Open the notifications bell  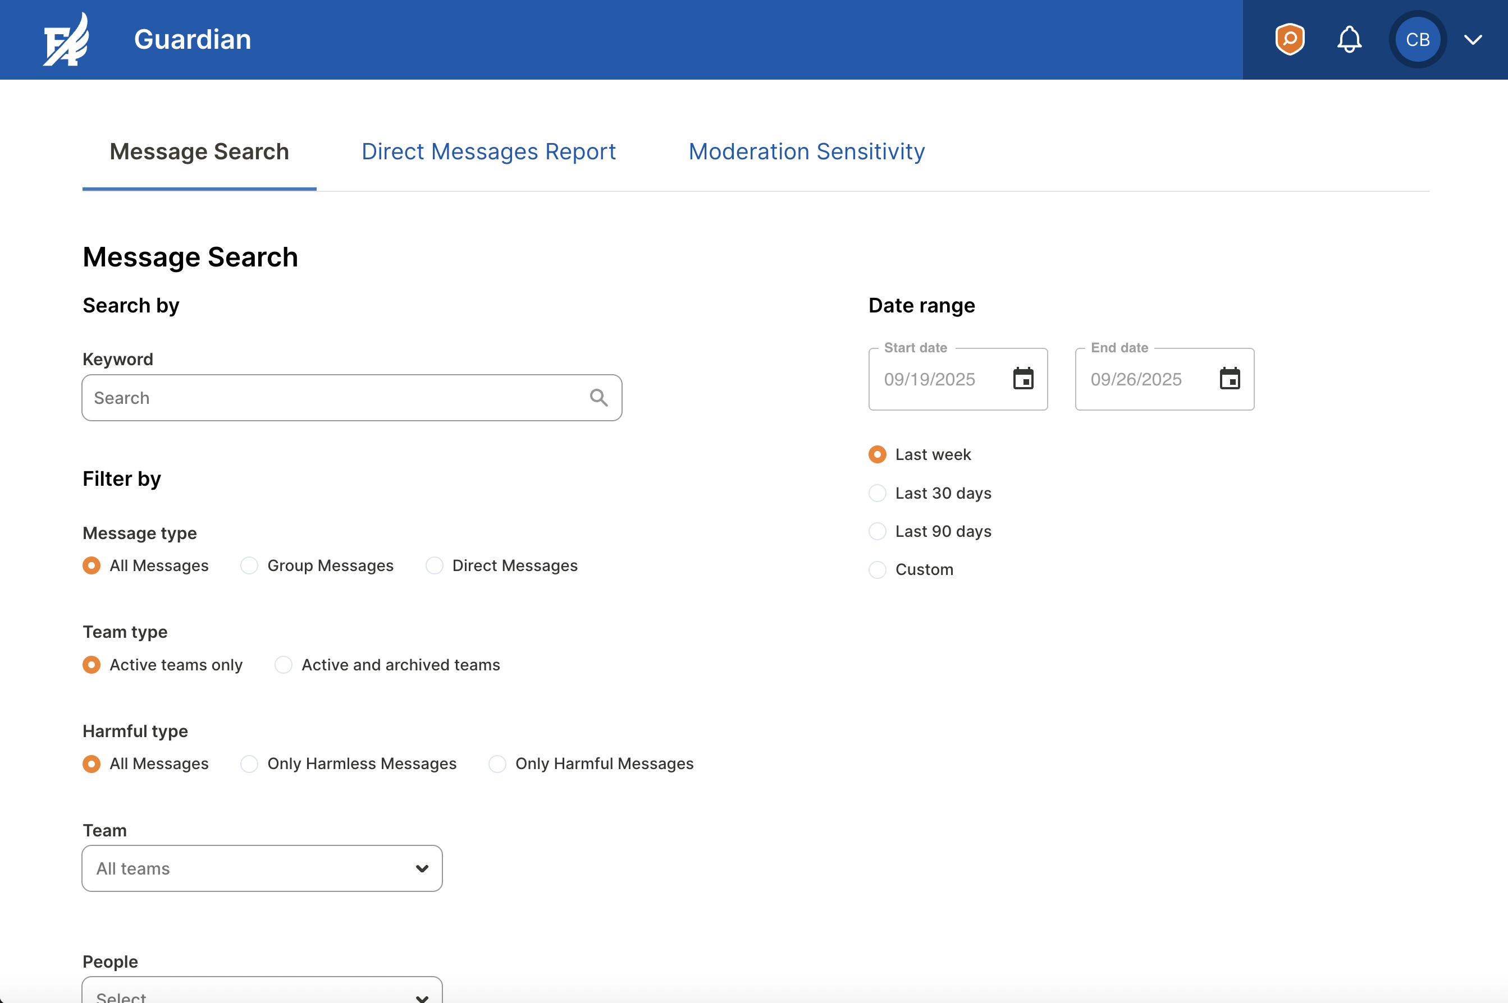point(1349,40)
